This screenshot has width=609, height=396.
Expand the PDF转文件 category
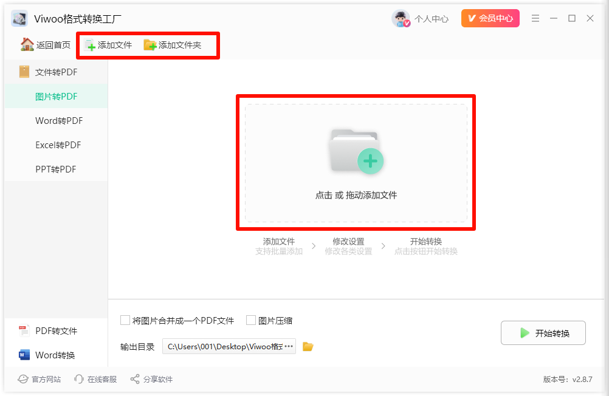(57, 331)
